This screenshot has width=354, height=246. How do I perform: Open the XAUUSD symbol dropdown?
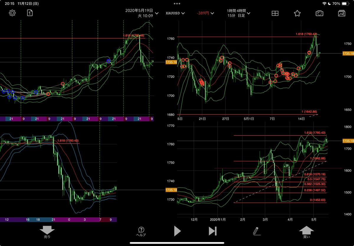coord(175,13)
